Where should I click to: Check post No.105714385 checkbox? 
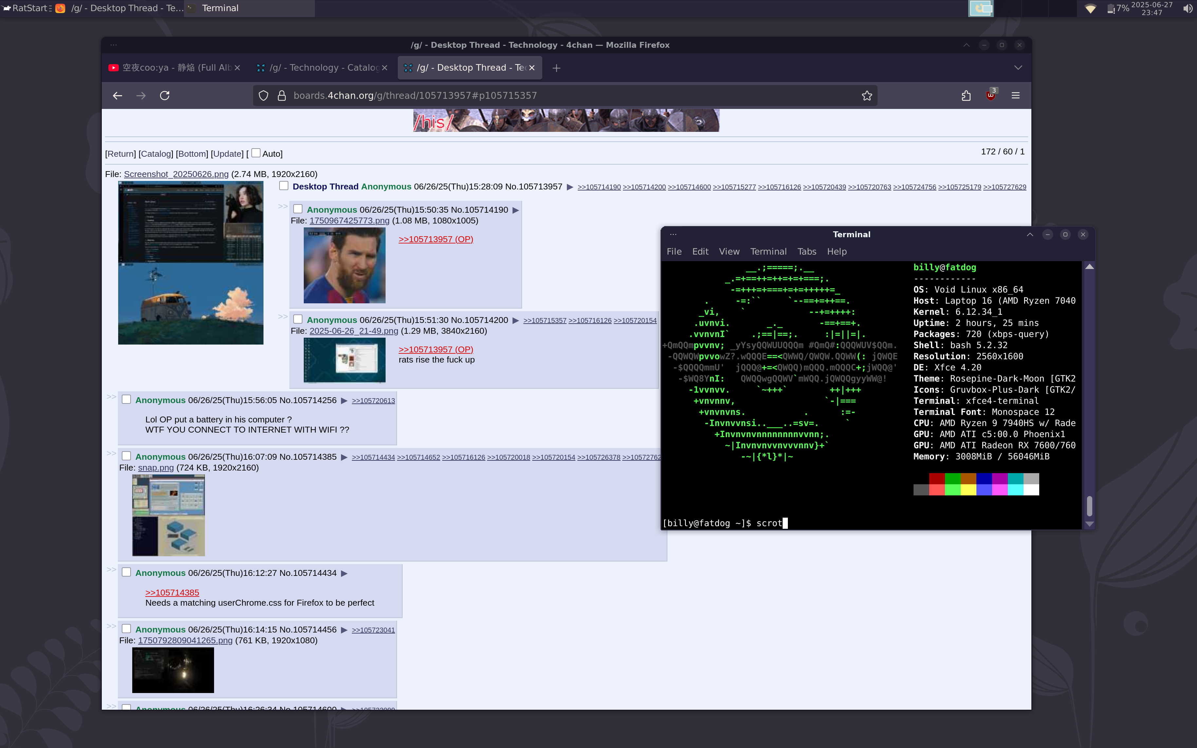click(x=126, y=455)
